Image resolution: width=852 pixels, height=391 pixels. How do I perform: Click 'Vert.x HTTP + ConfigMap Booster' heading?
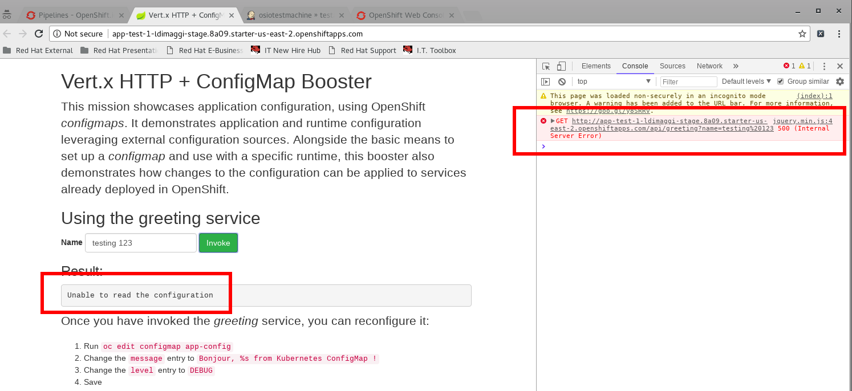coord(216,82)
